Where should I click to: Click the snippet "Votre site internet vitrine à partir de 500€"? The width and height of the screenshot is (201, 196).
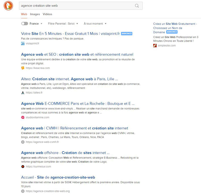[80, 184]
